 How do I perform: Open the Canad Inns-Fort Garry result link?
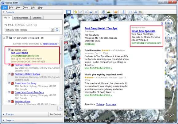(x=26, y=83)
